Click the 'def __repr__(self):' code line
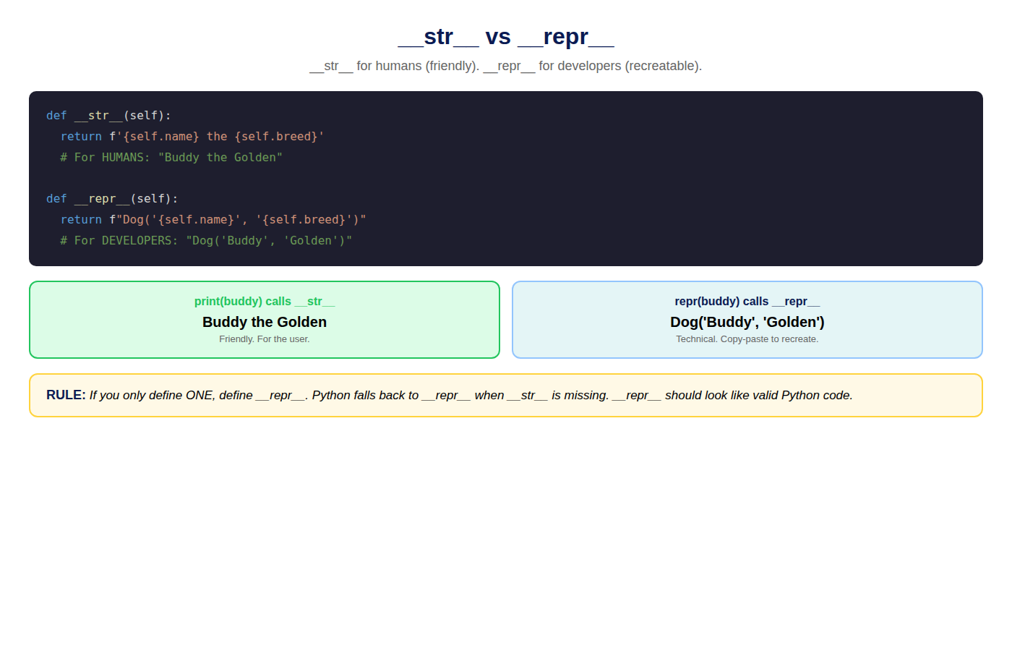The width and height of the screenshot is (1012, 651). click(x=112, y=199)
